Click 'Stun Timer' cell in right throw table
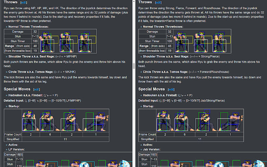This screenshot has height=167, width=267. tap(152, 41)
